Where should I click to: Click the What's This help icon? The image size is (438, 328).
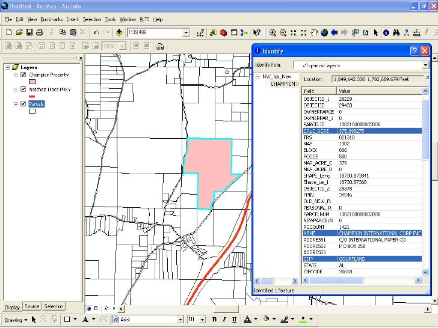(x=257, y=33)
